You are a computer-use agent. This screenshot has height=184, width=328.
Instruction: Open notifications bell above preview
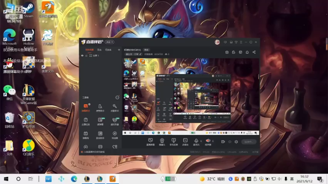coord(247,52)
